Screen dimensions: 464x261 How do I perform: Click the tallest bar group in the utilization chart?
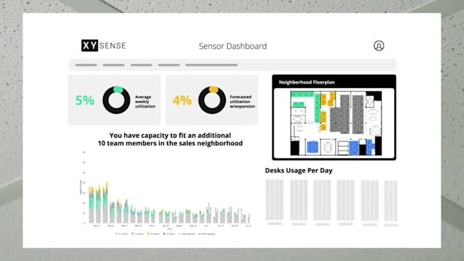[x=106, y=202]
